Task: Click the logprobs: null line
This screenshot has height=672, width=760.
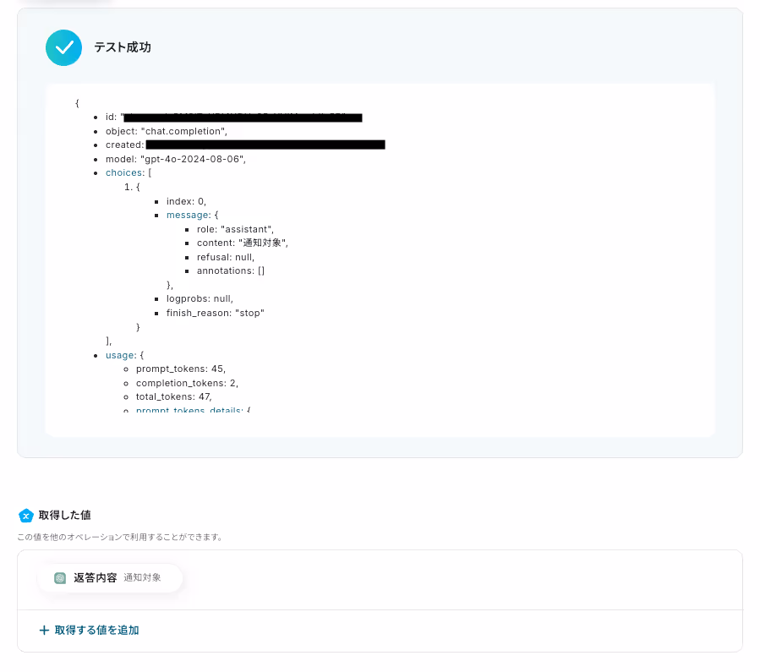Action: pos(200,299)
